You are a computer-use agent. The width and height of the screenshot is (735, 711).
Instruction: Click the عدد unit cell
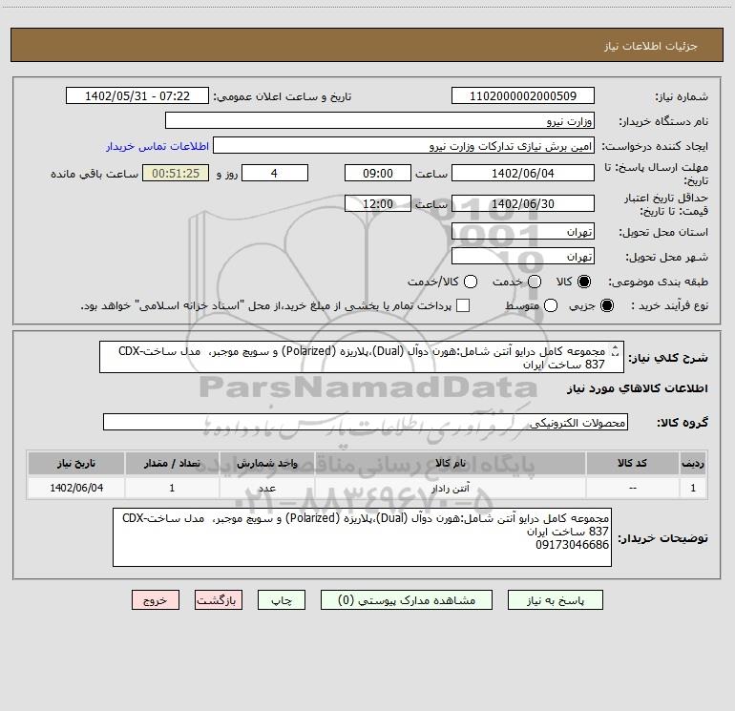266,488
